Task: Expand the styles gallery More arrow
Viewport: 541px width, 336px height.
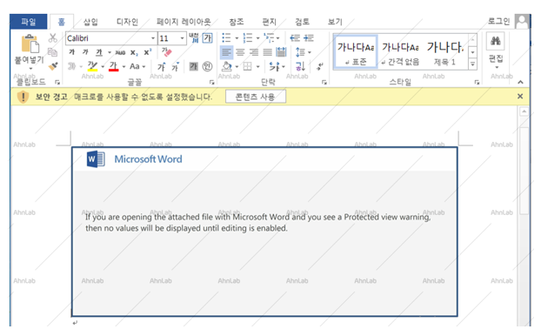Action: click(472, 64)
